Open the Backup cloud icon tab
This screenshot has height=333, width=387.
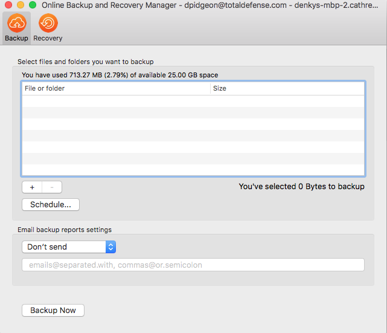pos(16,28)
